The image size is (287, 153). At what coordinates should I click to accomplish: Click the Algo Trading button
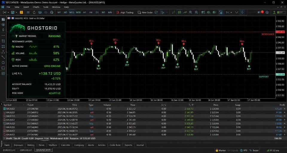click(125, 13)
